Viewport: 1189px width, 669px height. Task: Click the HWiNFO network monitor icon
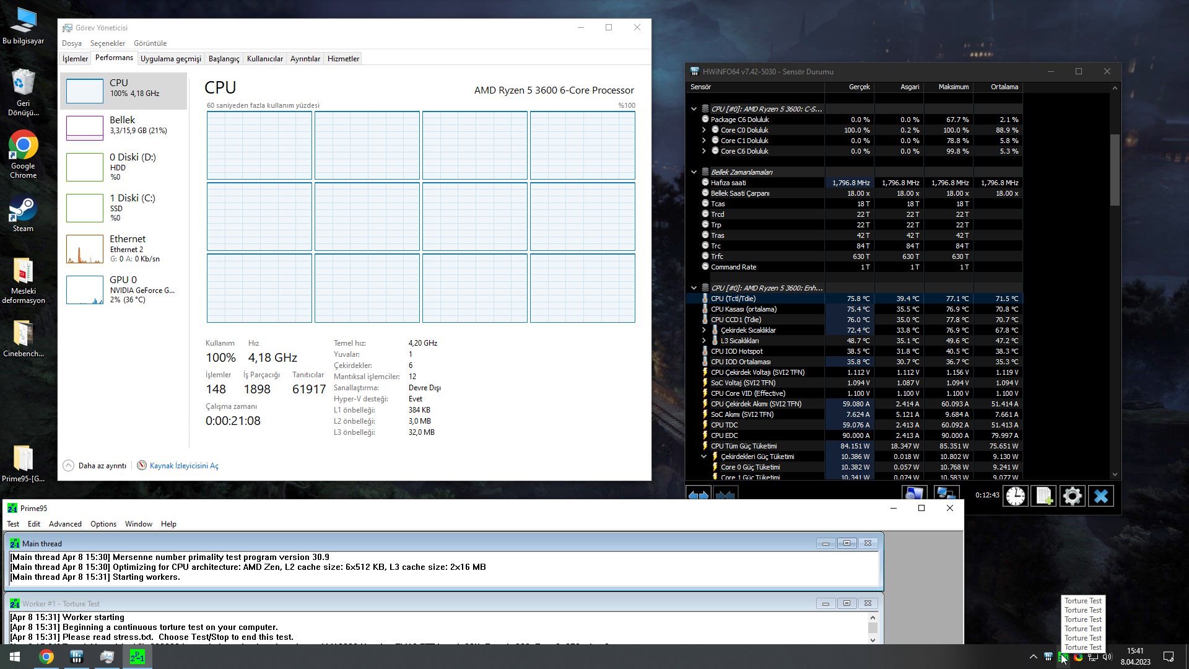pyautogui.click(x=946, y=494)
